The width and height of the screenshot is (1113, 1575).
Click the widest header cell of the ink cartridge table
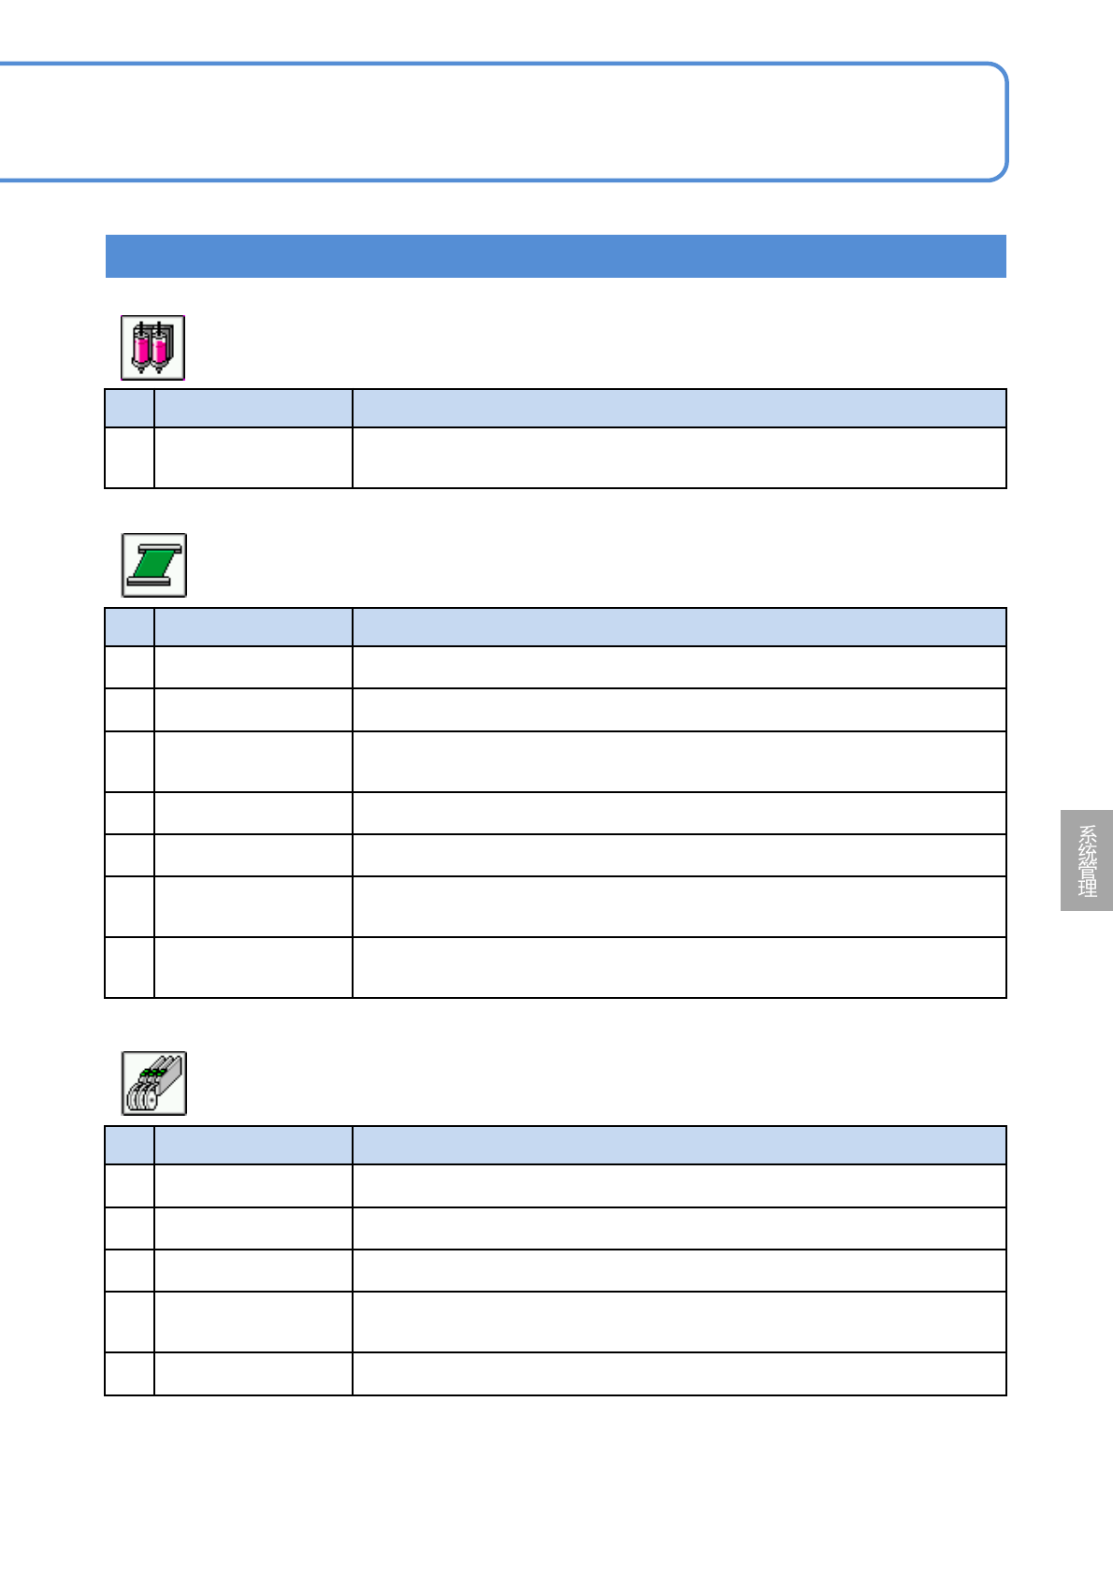coord(679,409)
